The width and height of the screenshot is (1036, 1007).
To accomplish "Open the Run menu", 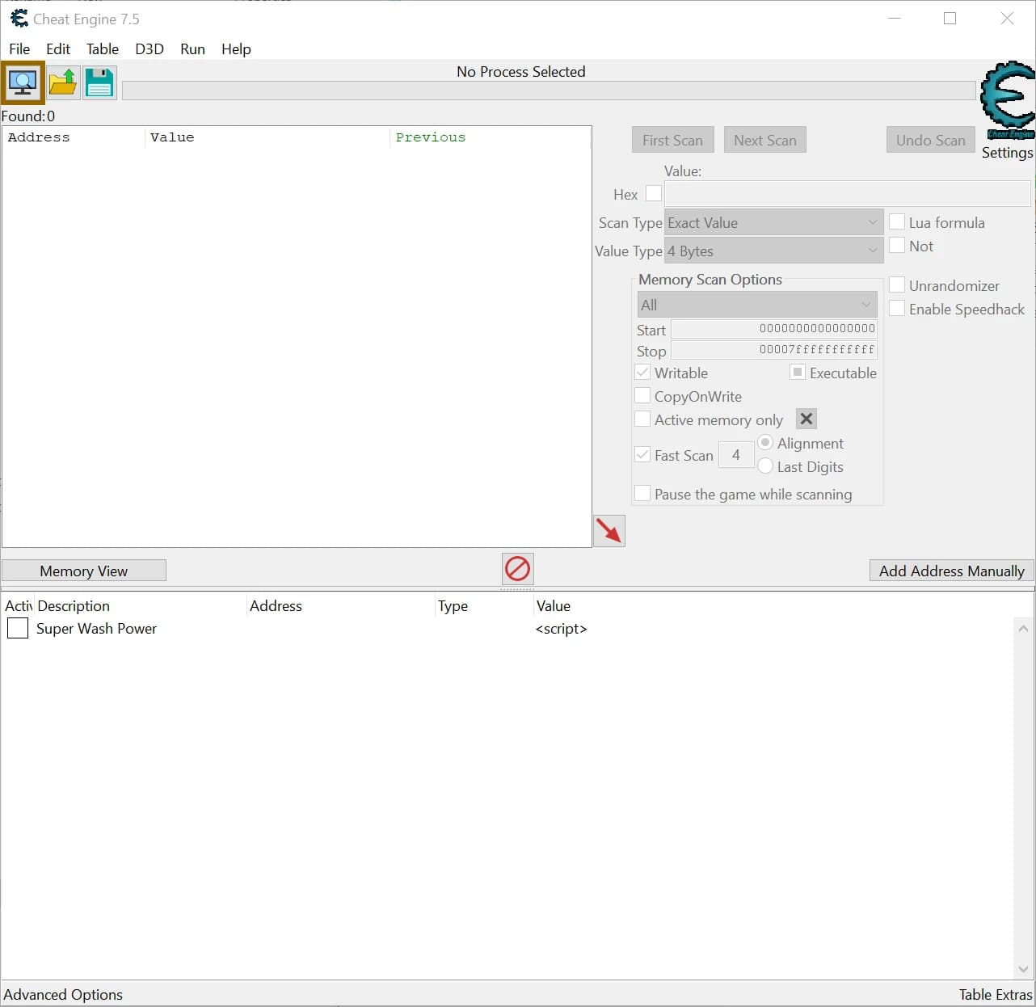I will pyautogui.click(x=192, y=48).
